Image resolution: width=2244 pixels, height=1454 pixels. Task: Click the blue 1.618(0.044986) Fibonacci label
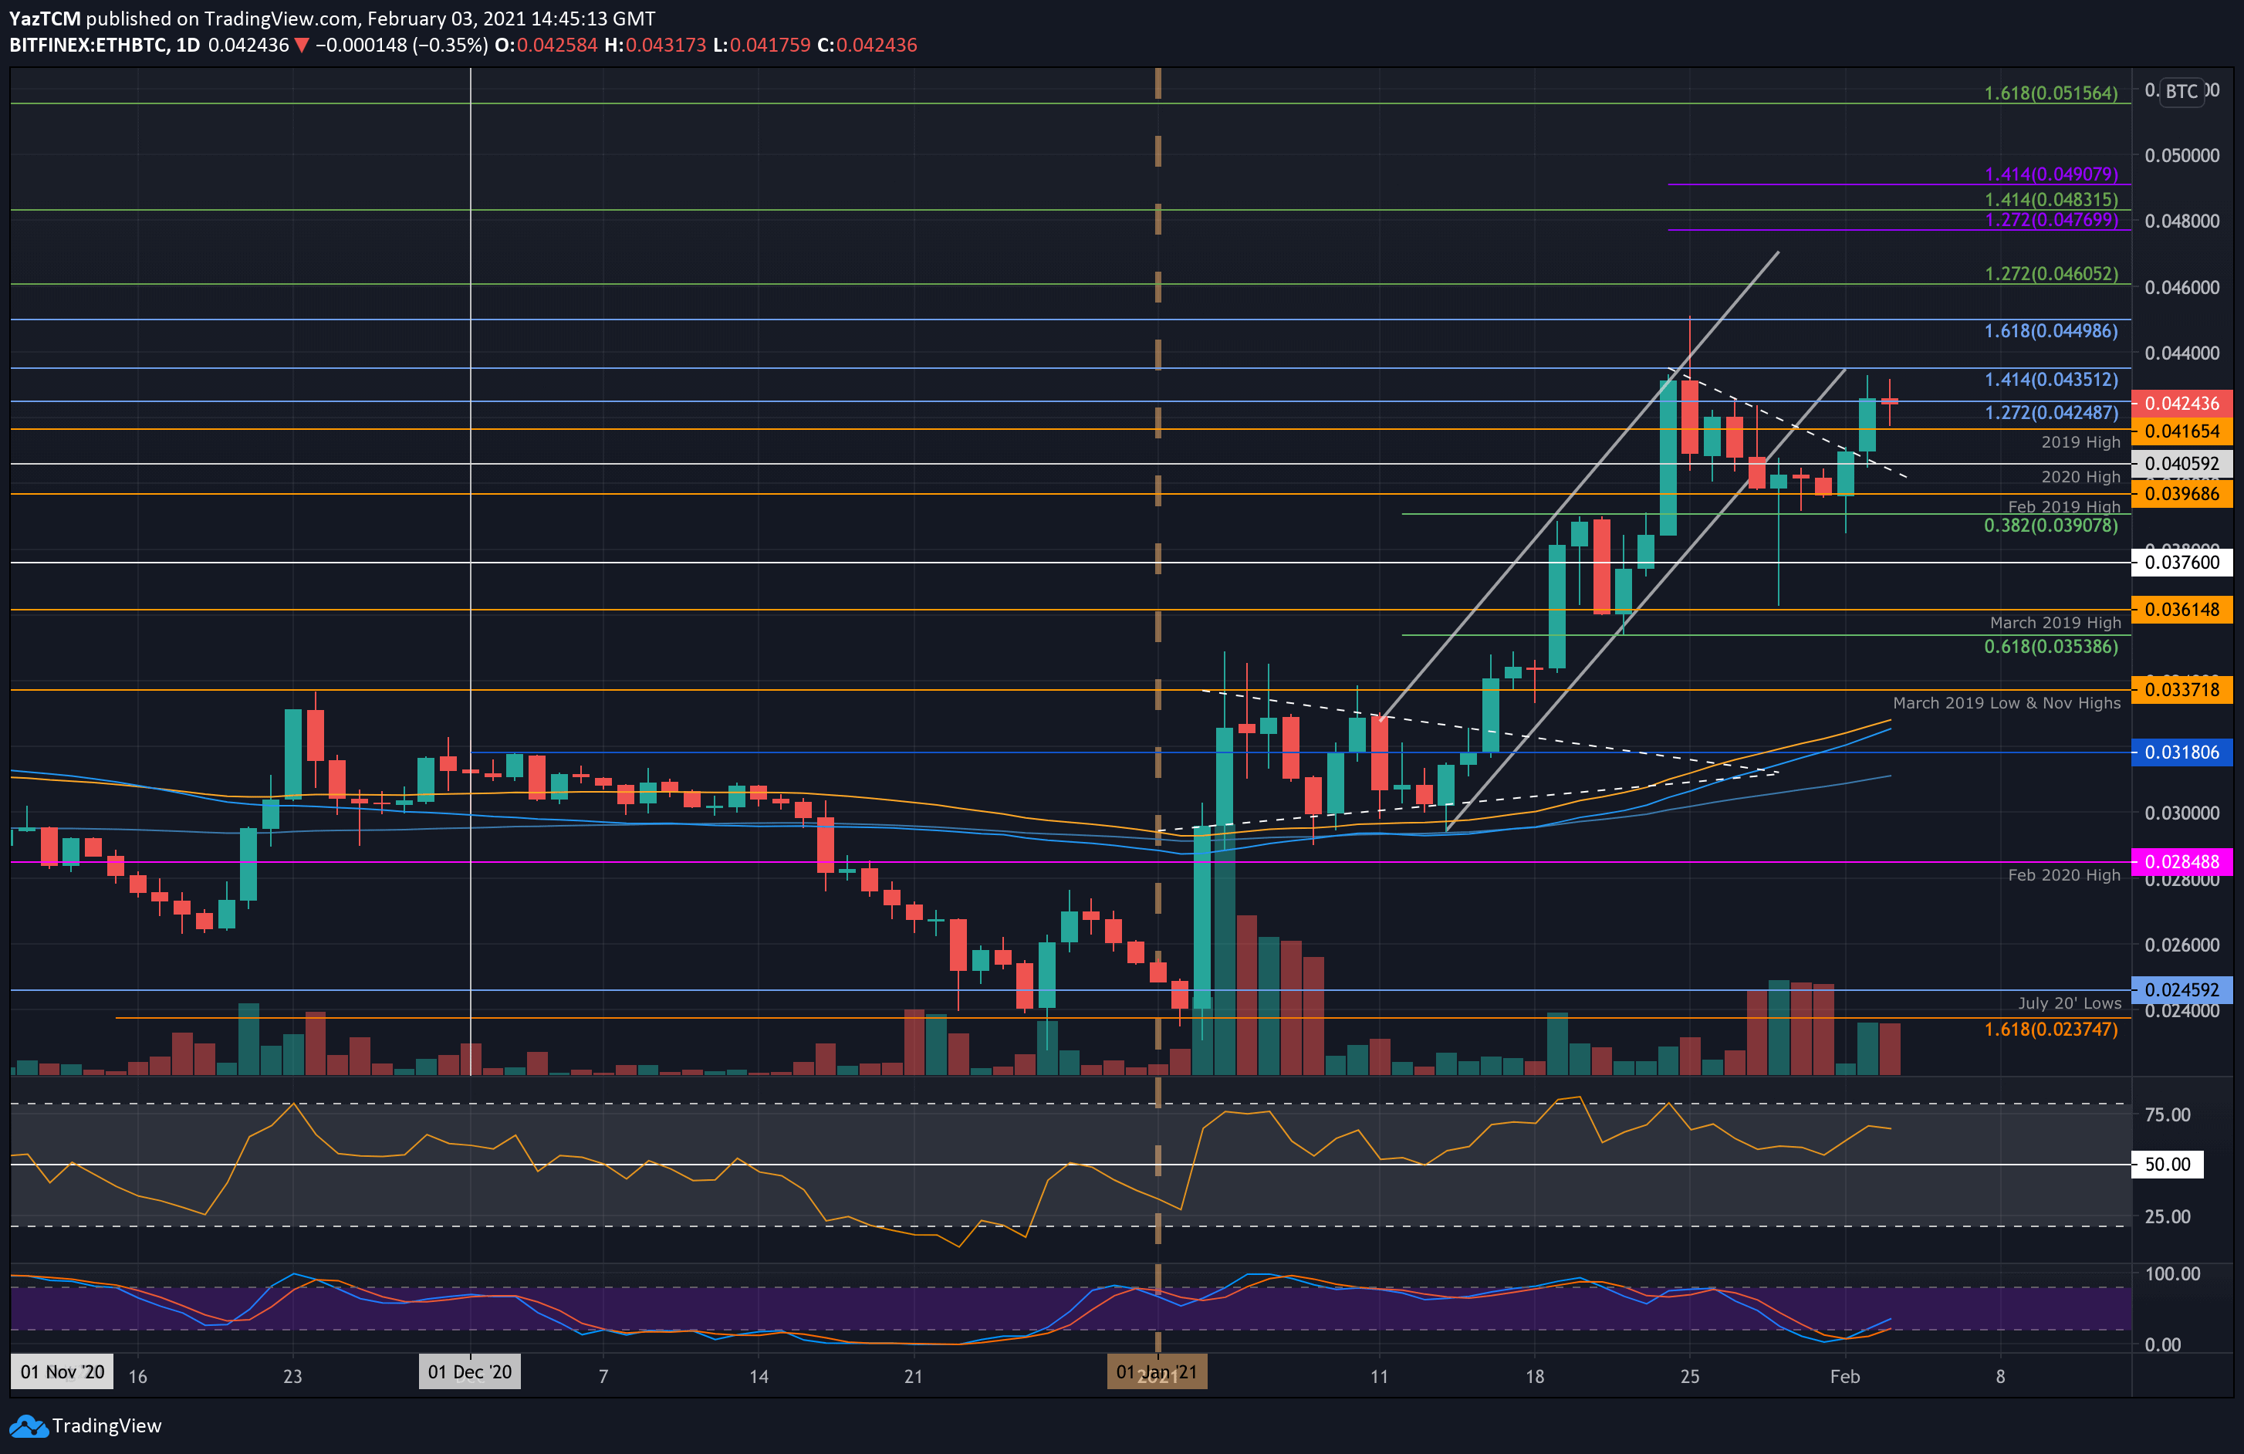[x=2051, y=331]
